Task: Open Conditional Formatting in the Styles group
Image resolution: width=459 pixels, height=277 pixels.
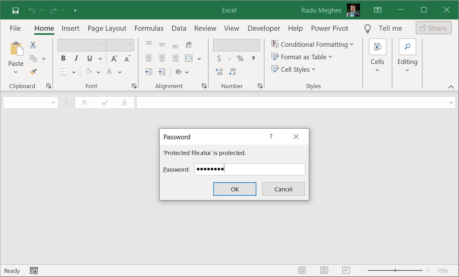Action: point(313,44)
